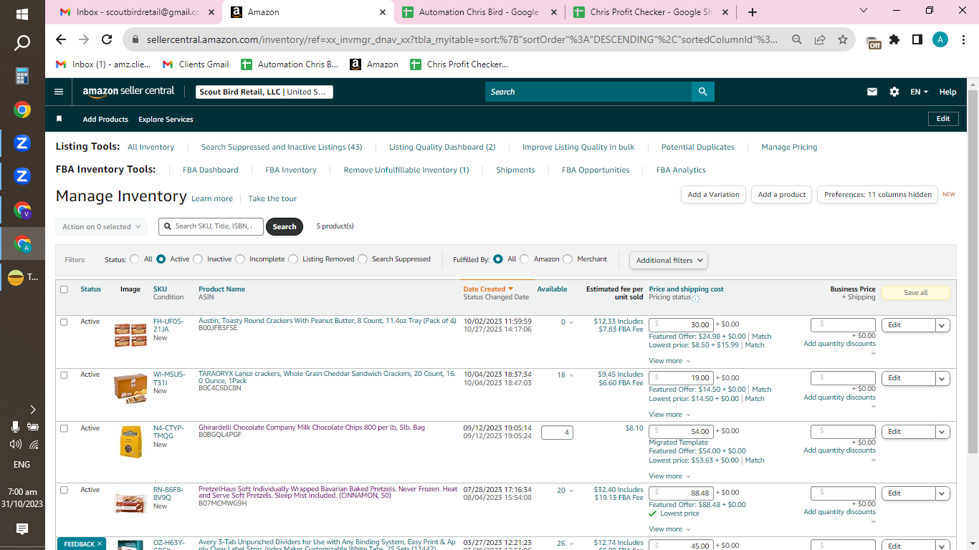Screen dimensions: 979x550
Task: Open the settings gear in Seller Central
Action: click(894, 92)
